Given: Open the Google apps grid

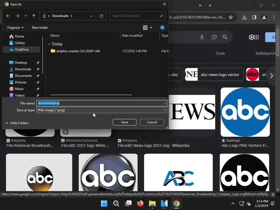Looking at the screenshot, I should 256,37.
